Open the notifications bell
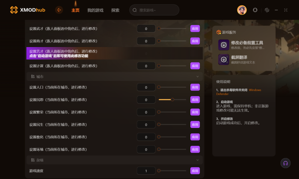Image resolution: width=299 pixels, height=179 pixels. click(x=255, y=10)
